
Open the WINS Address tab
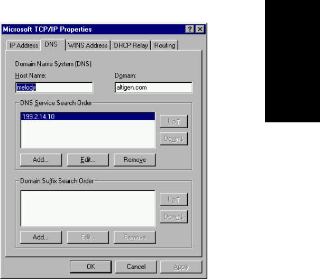(x=88, y=45)
